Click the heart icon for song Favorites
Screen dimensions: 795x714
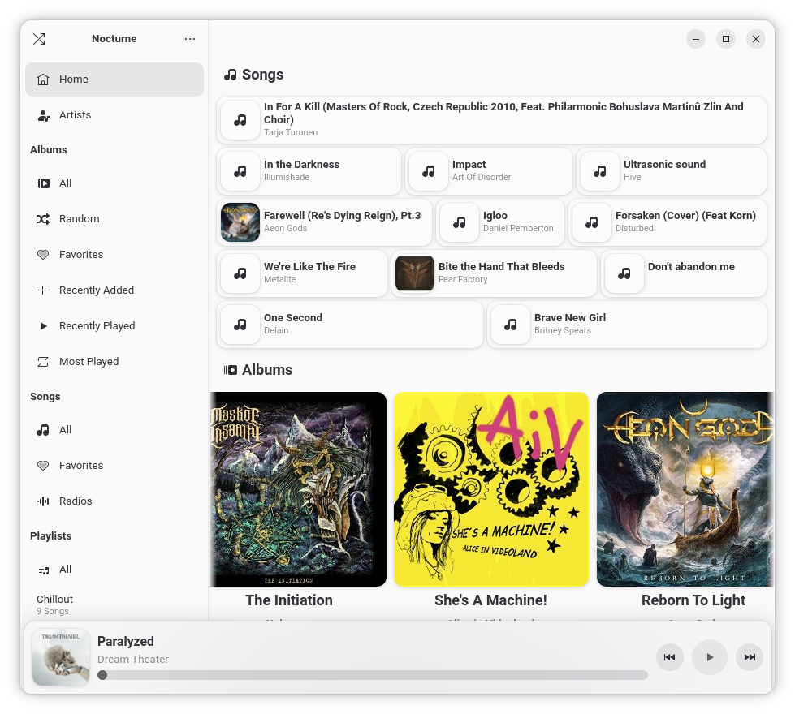click(43, 465)
